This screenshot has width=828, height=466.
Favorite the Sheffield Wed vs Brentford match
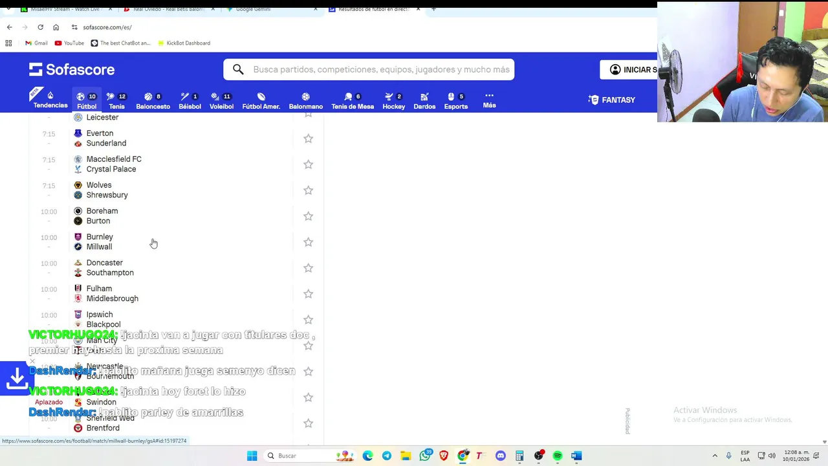click(x=308, y=423)
